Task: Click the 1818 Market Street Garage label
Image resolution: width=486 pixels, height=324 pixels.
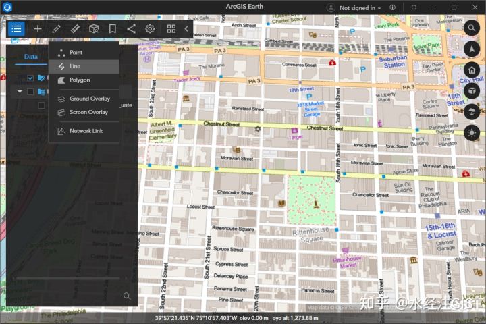Action: 311,109
